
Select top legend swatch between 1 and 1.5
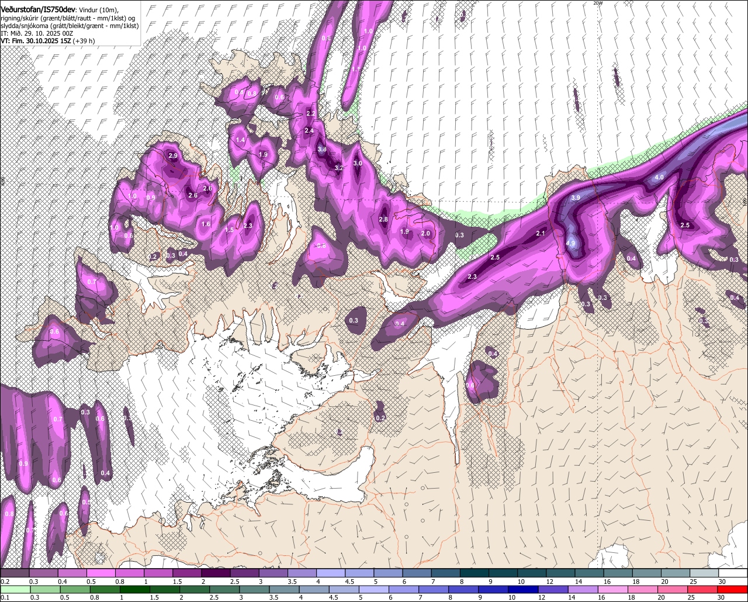pyautogui.click(x=158, y=573)
